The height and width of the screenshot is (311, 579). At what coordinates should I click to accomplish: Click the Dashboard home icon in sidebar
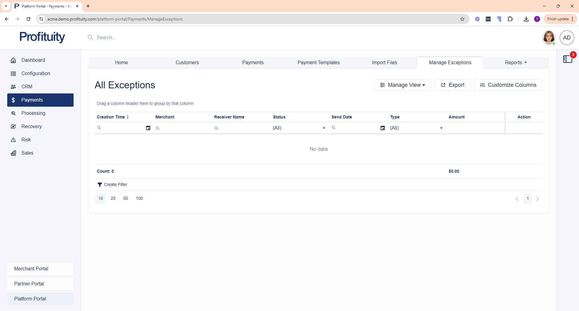[13, 60]
